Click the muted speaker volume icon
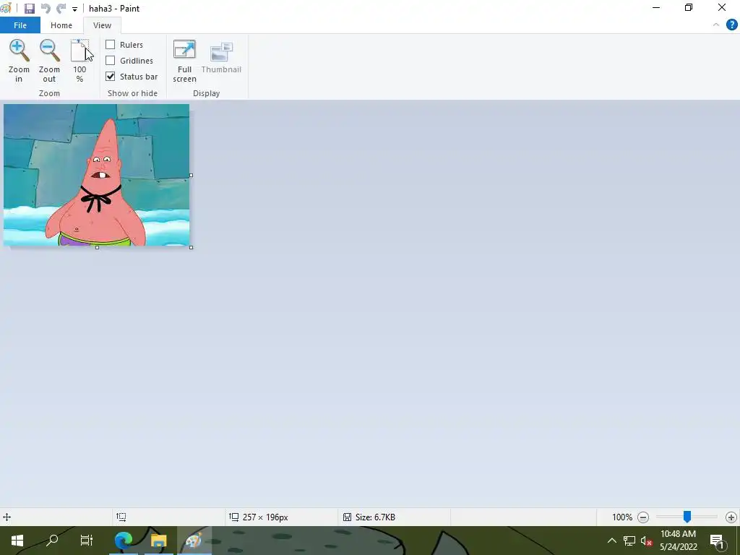740x555 pixels. [x=647, y=541]
